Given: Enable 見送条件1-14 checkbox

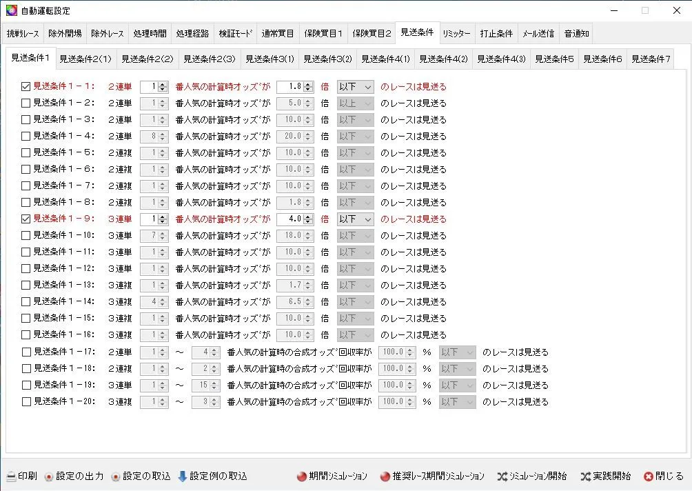Looking at the screenshot, I should pos(26,301).
